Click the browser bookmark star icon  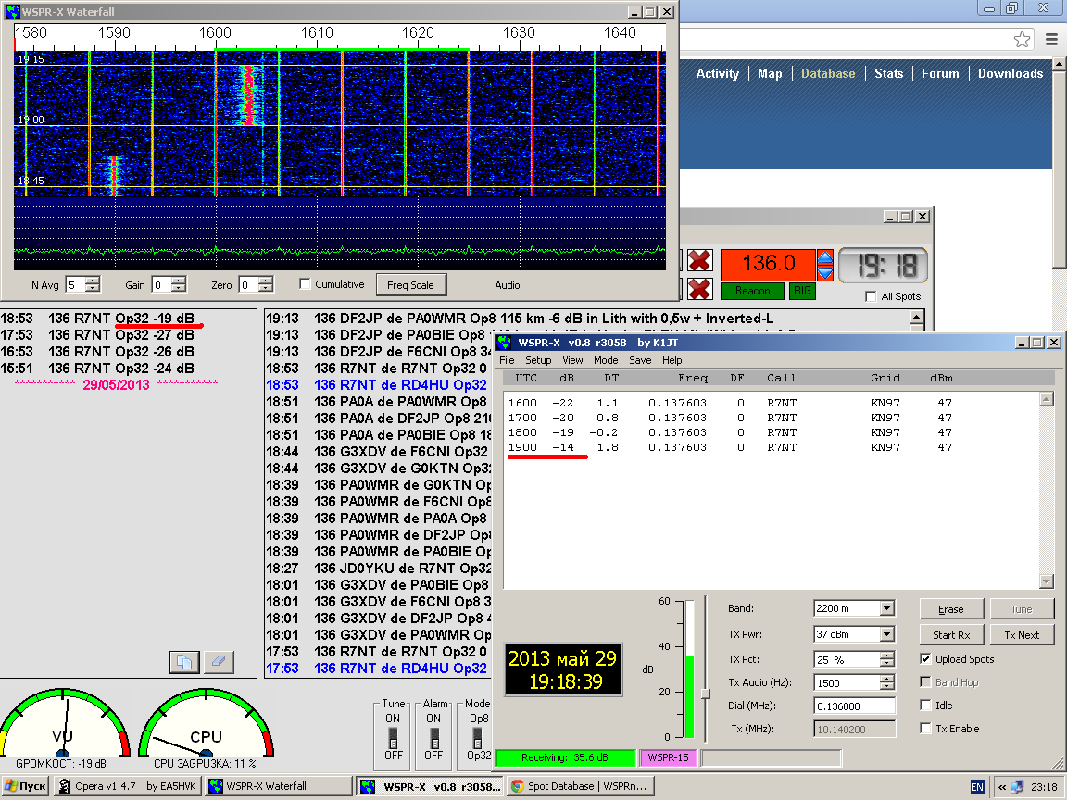click(x=1022, y=40)
